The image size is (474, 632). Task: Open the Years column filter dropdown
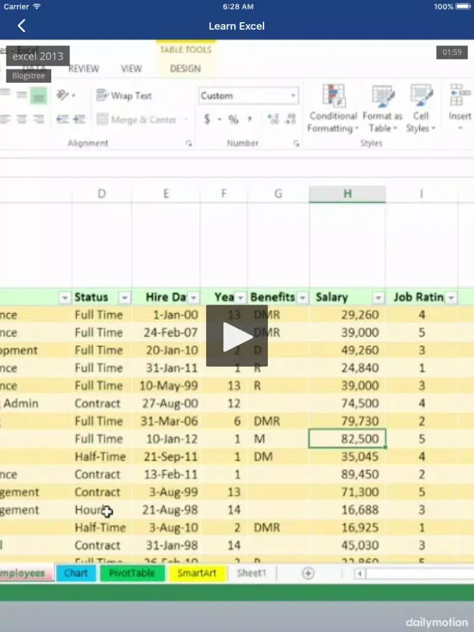click(x=241, y=298)
